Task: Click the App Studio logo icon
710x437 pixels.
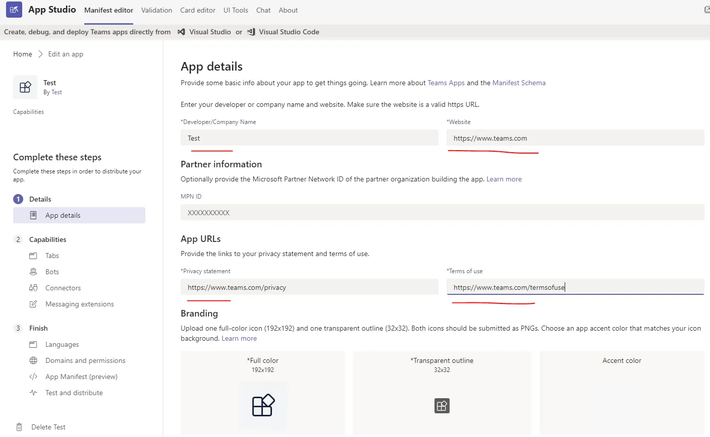Action: (14, 10)
